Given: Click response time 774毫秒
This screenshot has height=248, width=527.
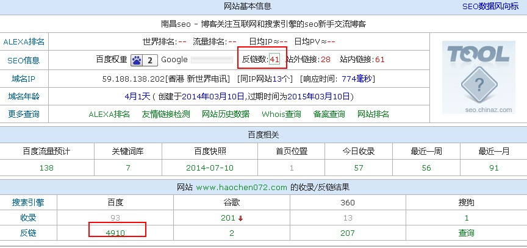Looking at the screenshot, I should [x=357, y=79].
